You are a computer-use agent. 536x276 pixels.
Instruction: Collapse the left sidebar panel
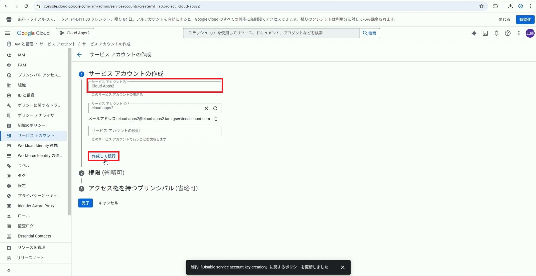tap(9, 270)
